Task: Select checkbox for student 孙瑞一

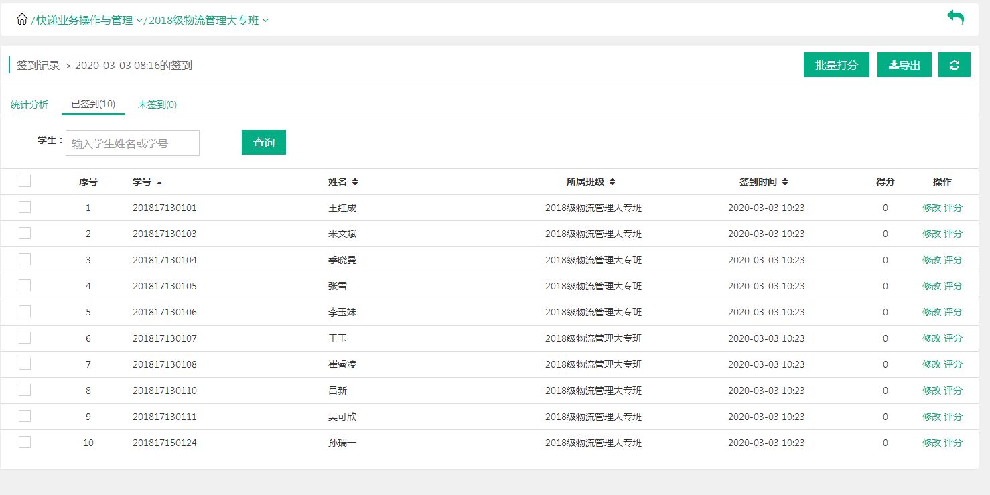Action: pos(25,442)
